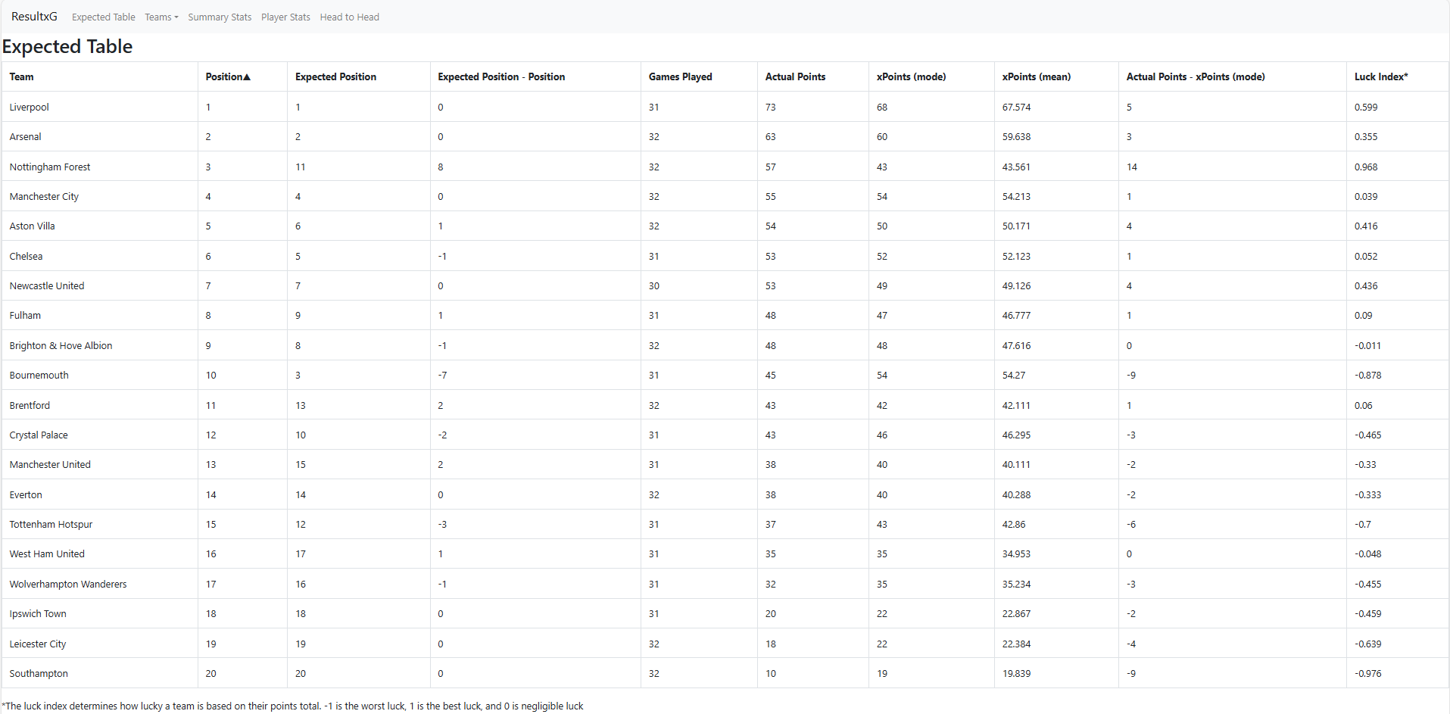Select Nottingham Forest in the table

click(50, 167)
